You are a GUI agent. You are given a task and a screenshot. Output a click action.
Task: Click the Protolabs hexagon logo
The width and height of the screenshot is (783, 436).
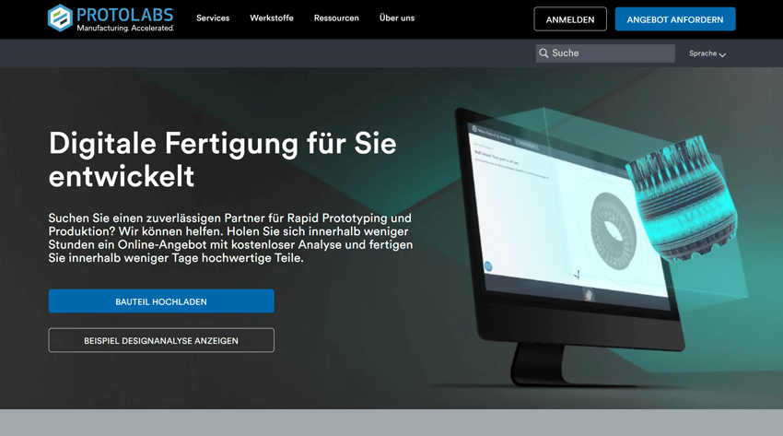point(60,18)
